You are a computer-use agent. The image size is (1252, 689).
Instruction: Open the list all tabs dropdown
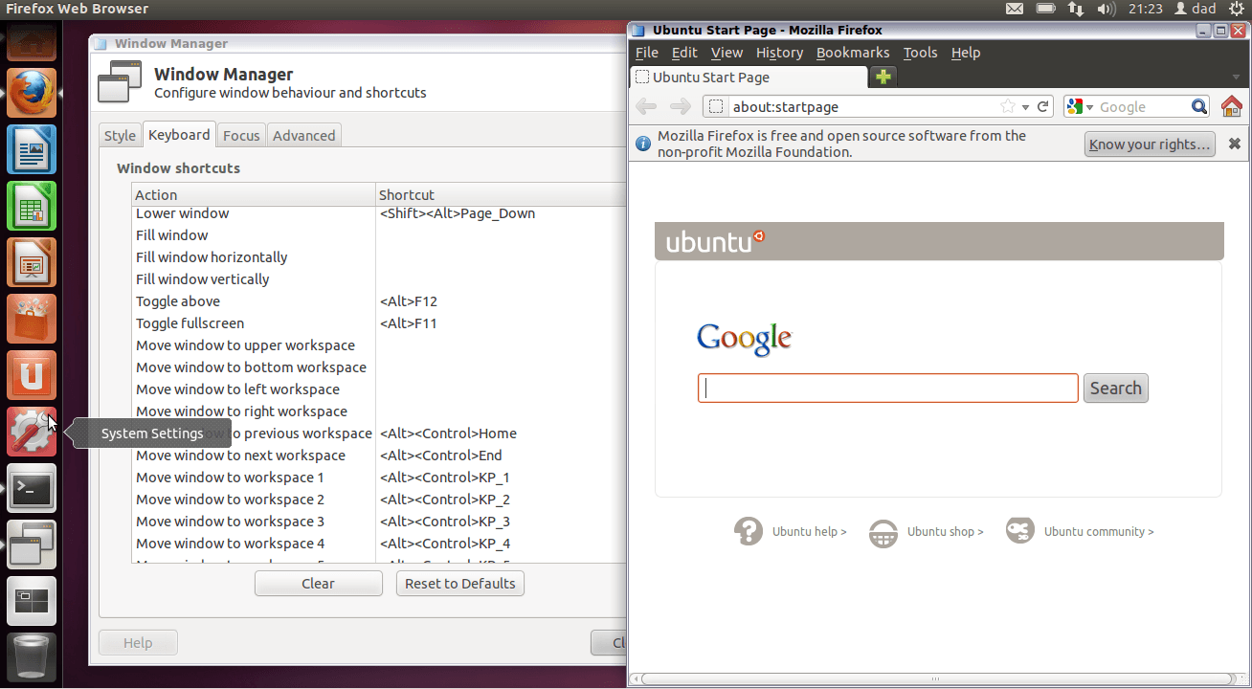tap(1236, 78)
